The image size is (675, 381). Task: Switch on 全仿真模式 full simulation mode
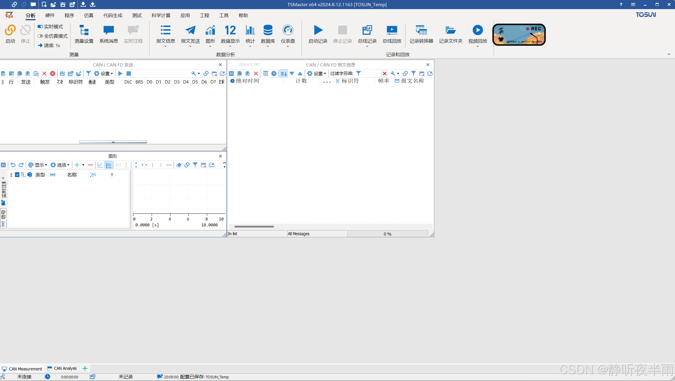click(41, 36)
